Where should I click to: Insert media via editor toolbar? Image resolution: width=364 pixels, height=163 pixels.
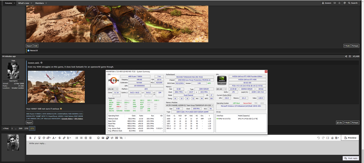(x=107, y=138)
